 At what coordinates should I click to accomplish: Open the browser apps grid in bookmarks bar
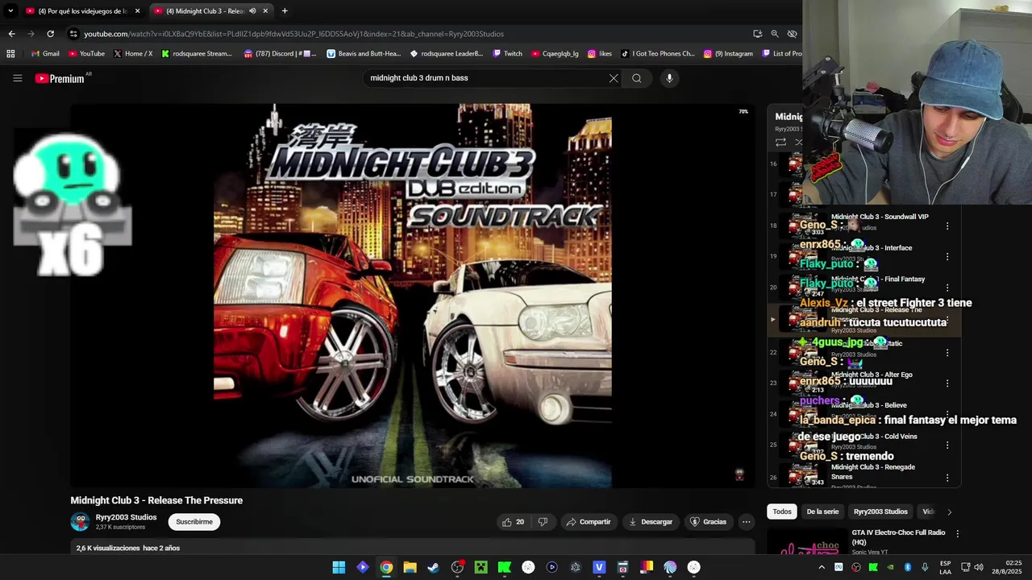point(10,54)
